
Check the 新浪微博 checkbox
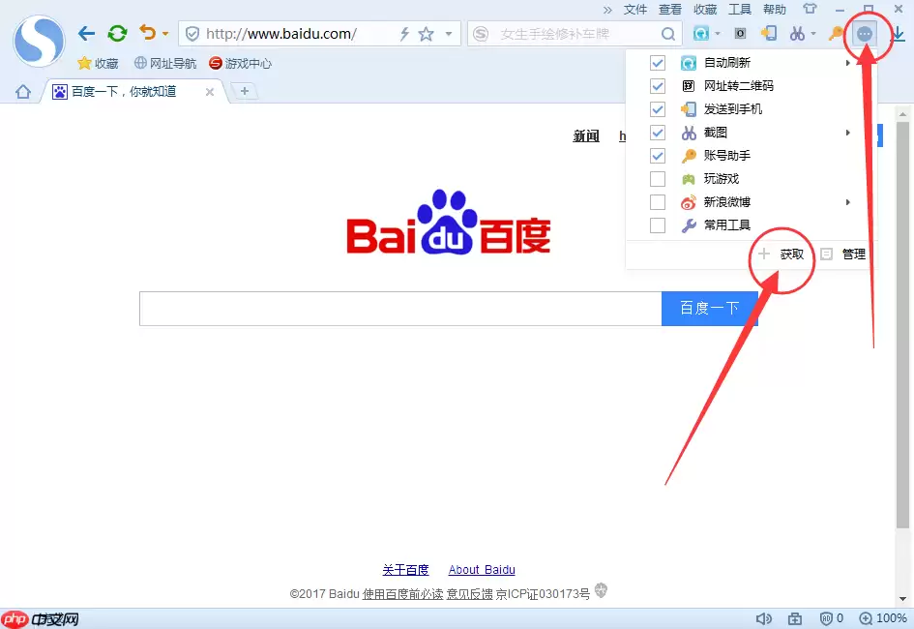658,202
